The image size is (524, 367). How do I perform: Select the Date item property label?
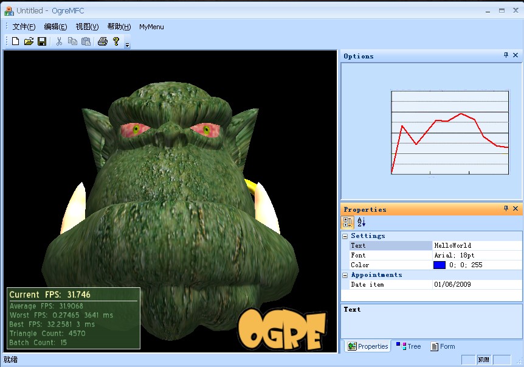click(x=391, y=284)
